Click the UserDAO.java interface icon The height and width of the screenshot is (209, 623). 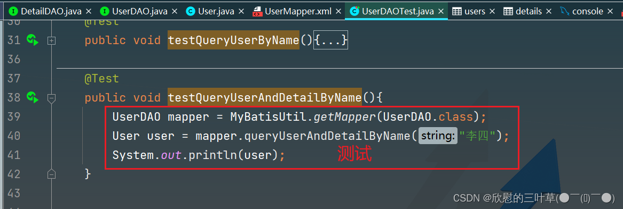coord(105,12)
